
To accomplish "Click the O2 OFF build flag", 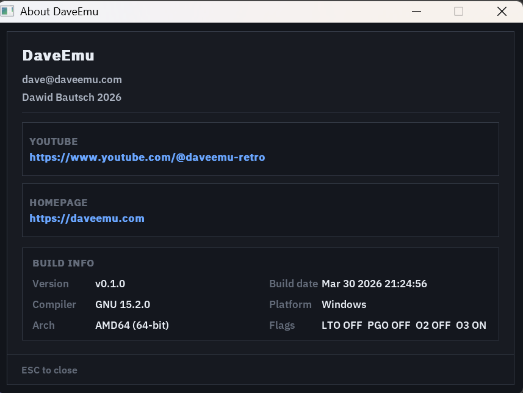I will coord(433,325).
